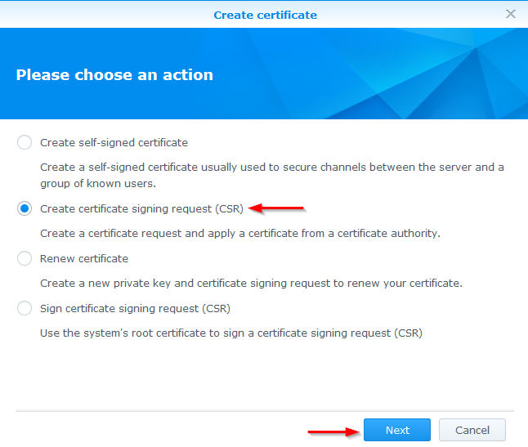Image resolution: width=528 pixels, height=447 pixels.
Task: Select the Sign certificate signing request radio button
Action: 25,308
